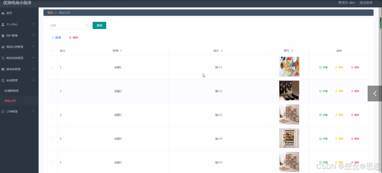Expand the 用户管理 submenu chevron
This screenshot has height=173, width=382.
33,35
